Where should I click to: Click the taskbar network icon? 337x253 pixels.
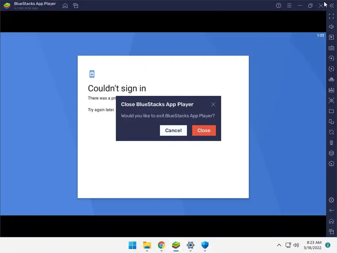(x=288, y=245)
